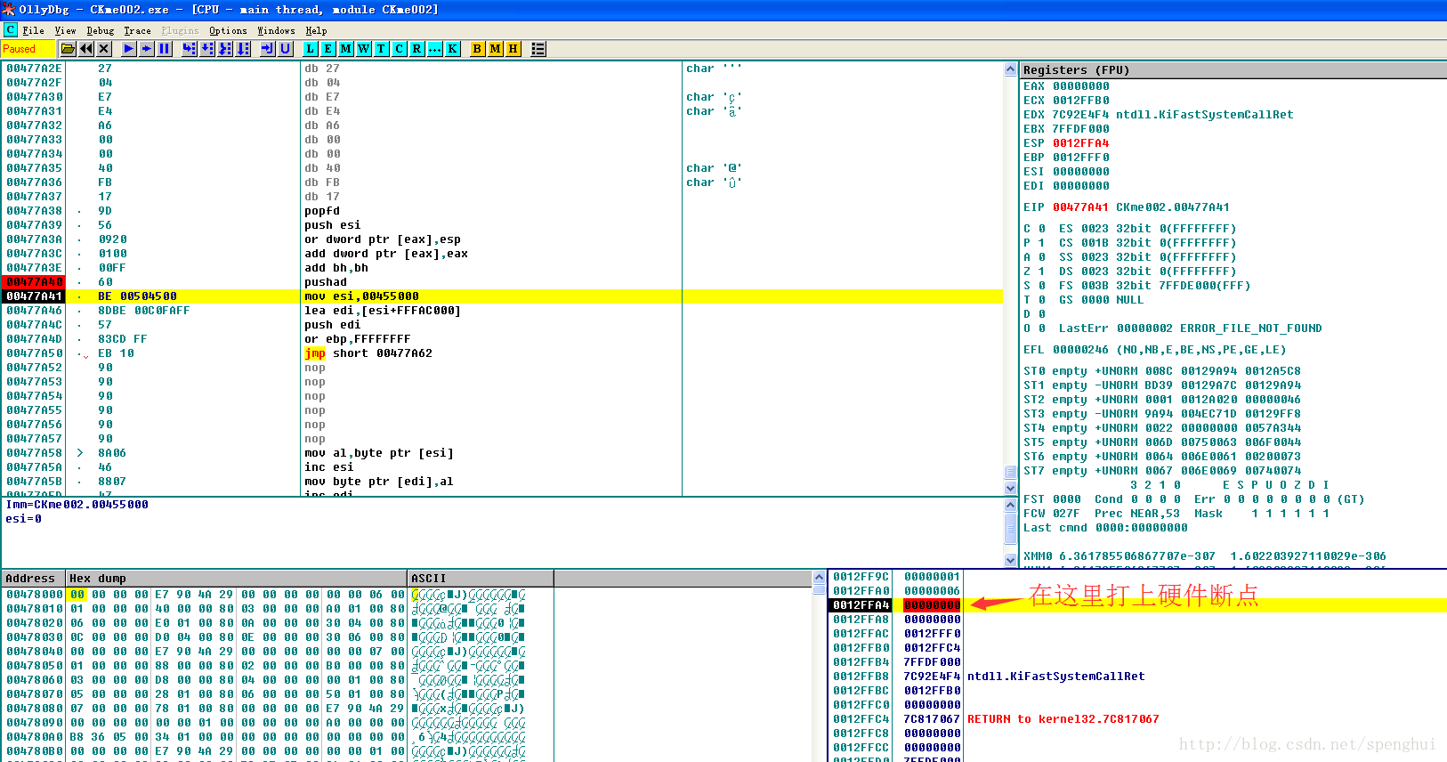This screenshot has height=762, width=1447.
Task: Click the CPU window C icon in menu bar
Action: tap(10, 30)
